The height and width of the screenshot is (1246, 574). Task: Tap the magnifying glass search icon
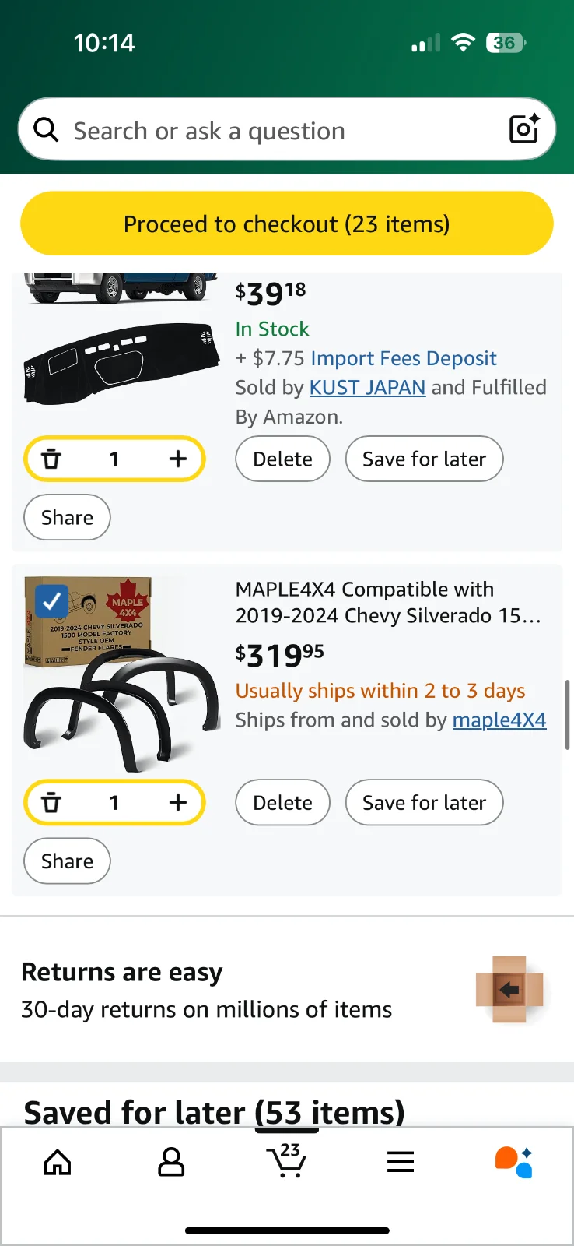click(x=47, y=130)
